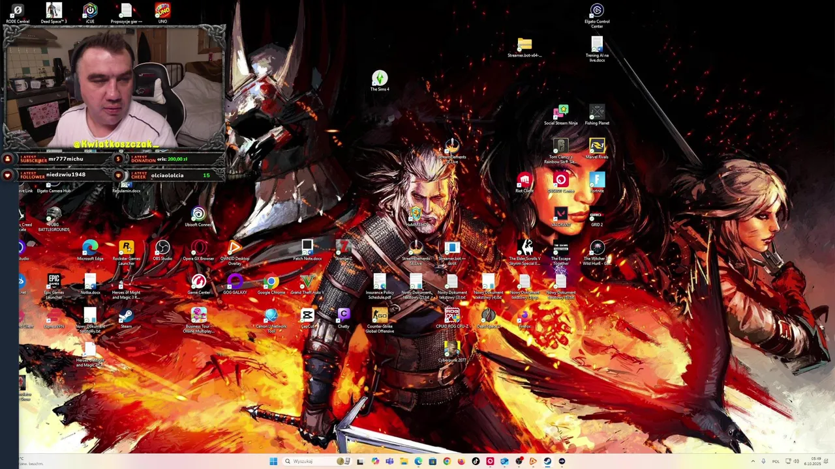Launch Marvel Rivals shortcut
The image size is (835, 469).
pyautogui.click(x=597, y=149)
